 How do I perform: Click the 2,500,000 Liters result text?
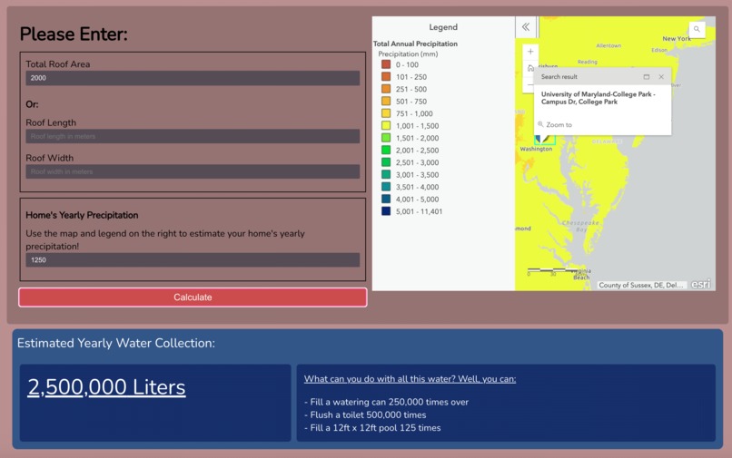pyautogui.click(x=106, y=387)
